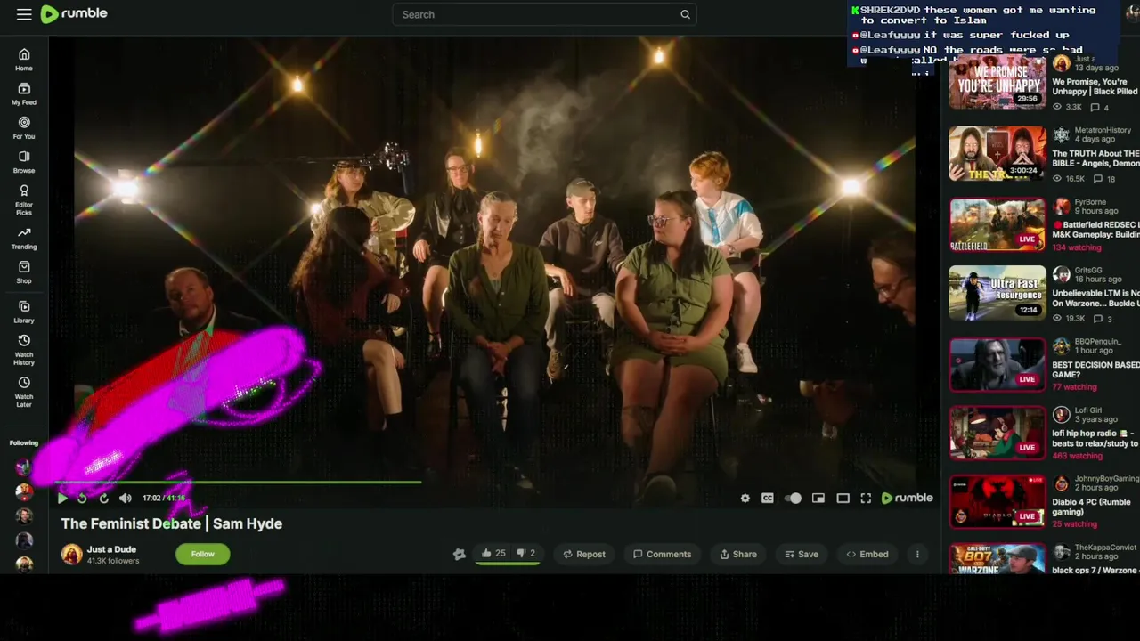Repost this video

pyautogui.click(x=584, y=554)
